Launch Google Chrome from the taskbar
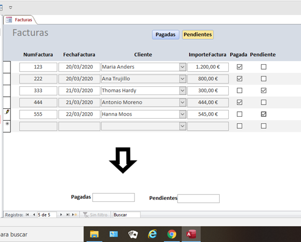Image resolution: width=301 pixels, height=242 pixels. [x=172, y=234]
